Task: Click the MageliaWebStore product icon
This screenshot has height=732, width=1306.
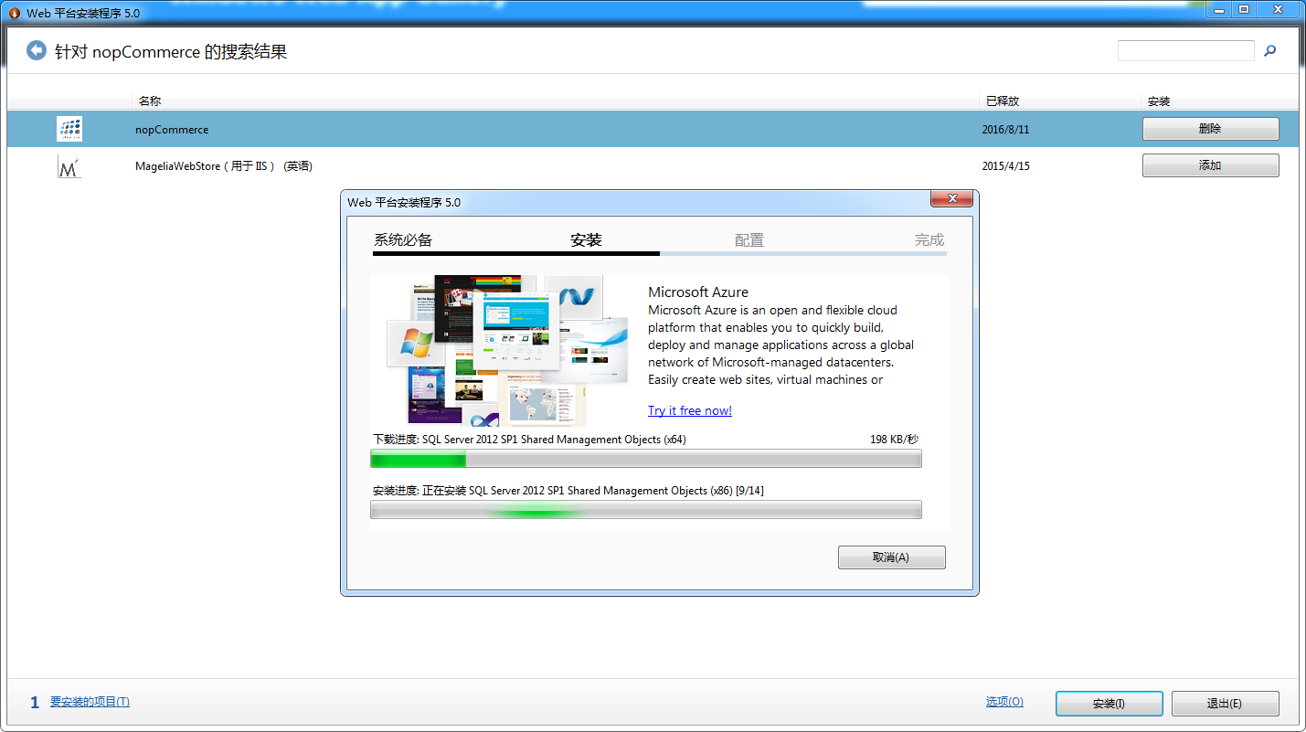Action: (69, 166)
